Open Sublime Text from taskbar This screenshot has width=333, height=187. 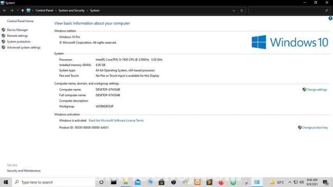209,182
